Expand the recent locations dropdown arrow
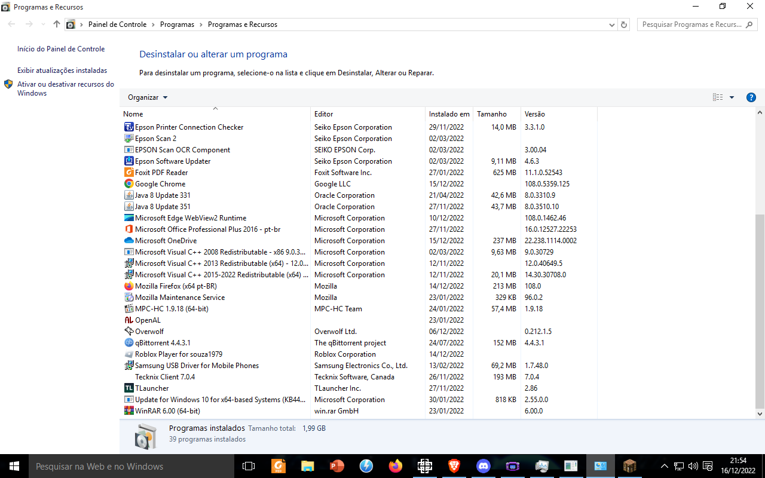 coord(43,24)
